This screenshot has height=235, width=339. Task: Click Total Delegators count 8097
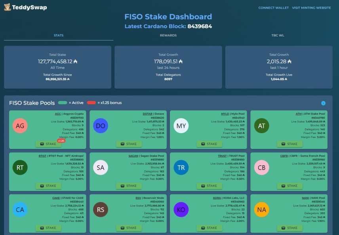[168, 79]
